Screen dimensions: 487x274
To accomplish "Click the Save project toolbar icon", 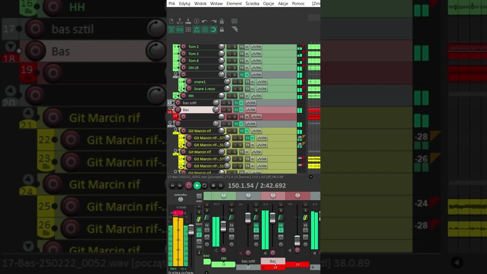I will (188, 21).
